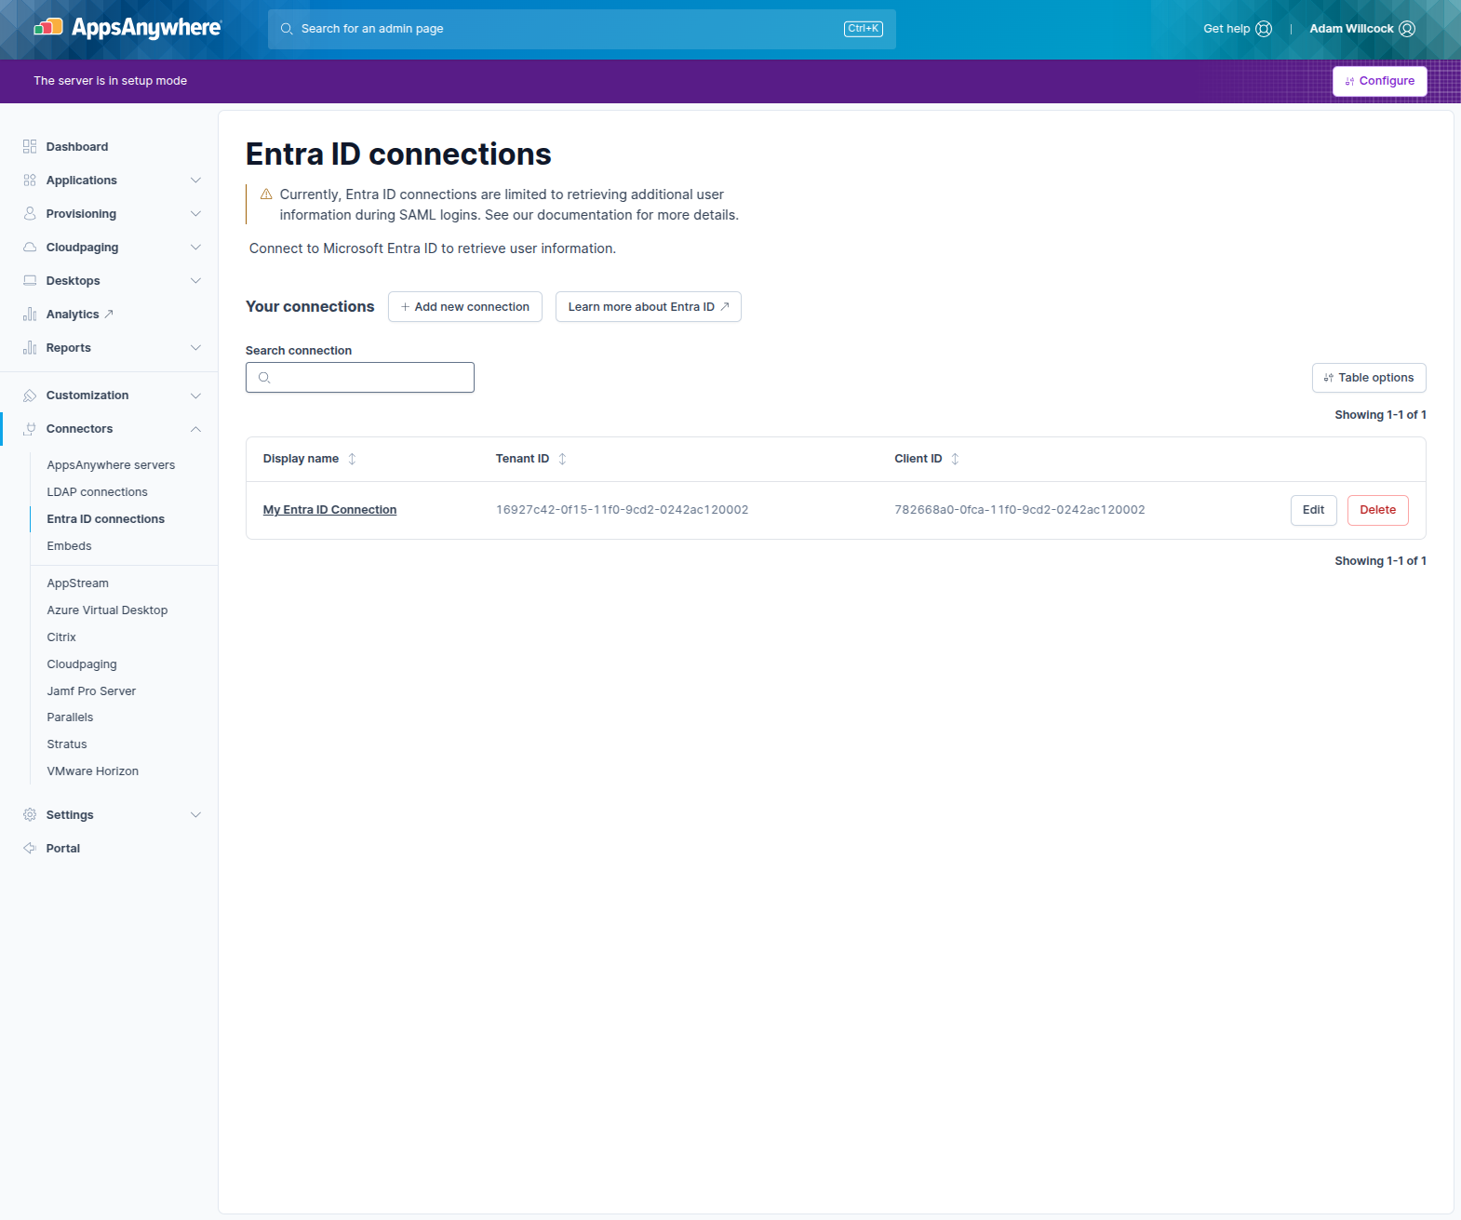Click the Portal arrow icon in sidebar
1461x1220 pixels.
point(30,849)
